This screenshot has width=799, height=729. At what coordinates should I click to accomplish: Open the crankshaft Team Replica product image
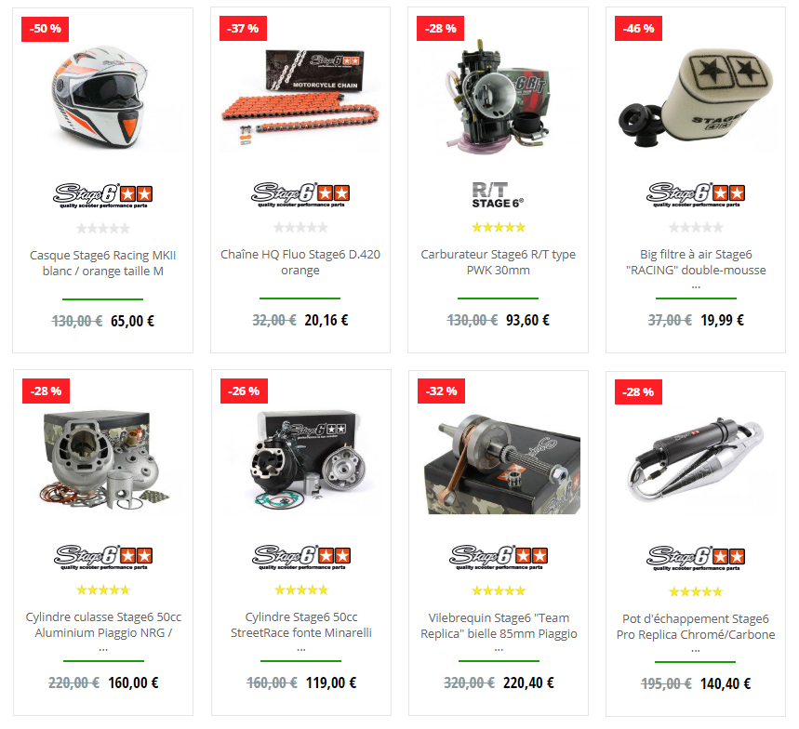pyautogui.click(x=502, y=464)
